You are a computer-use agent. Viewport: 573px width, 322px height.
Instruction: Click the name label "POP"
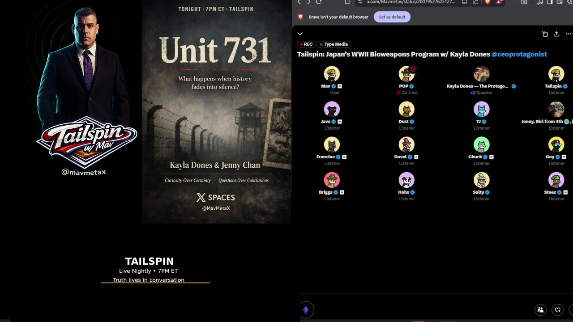[x=403, y=86]
